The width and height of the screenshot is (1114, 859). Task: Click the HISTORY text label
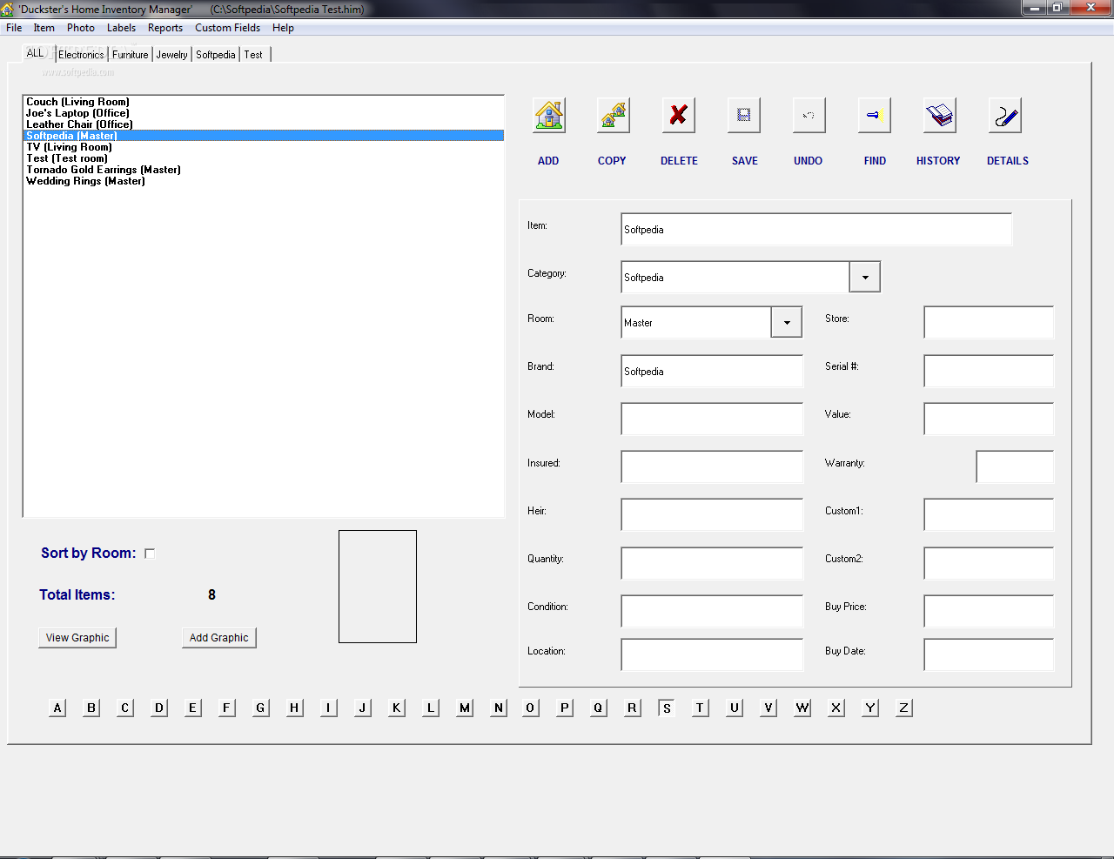(x=938, y=161)
